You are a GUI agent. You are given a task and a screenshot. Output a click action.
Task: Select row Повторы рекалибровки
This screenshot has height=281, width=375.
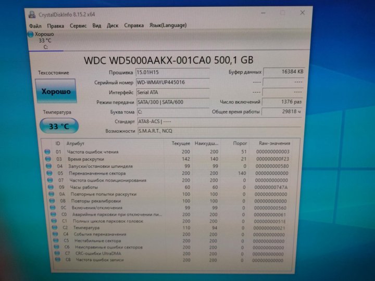point(170,201)
